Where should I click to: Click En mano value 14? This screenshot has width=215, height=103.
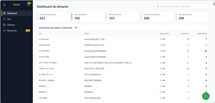pos(188,39)
